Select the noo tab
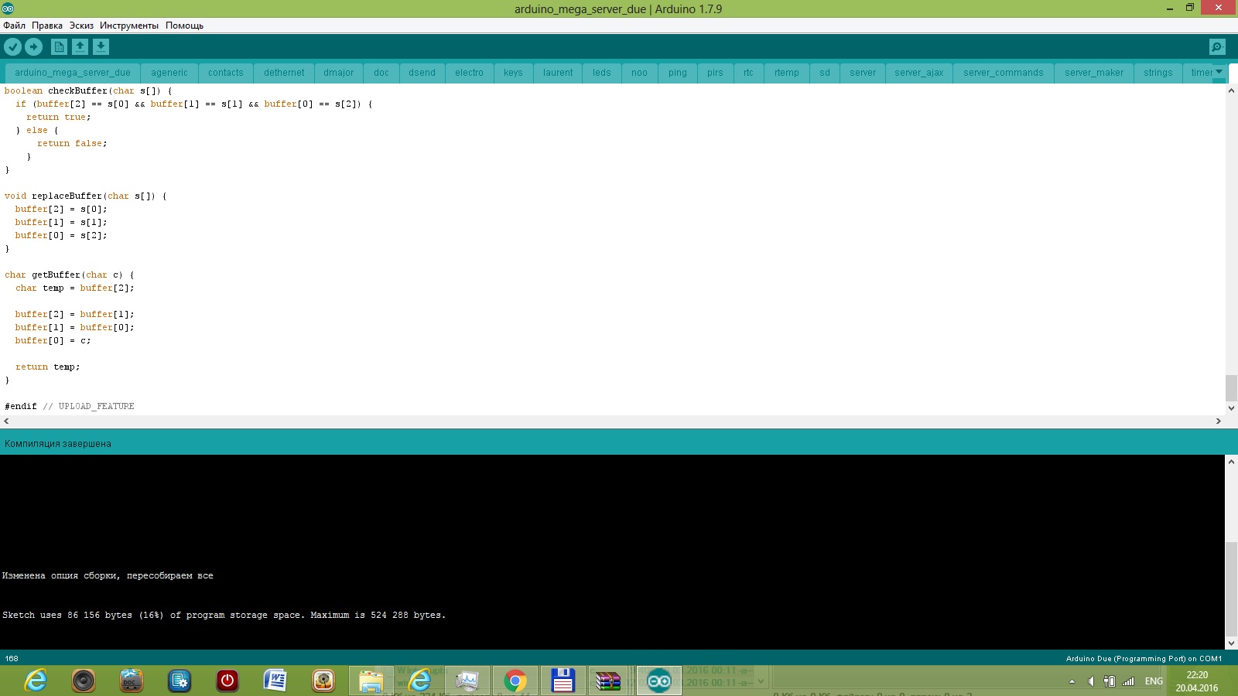1238x696 pixels. click(x=639, y=73)
